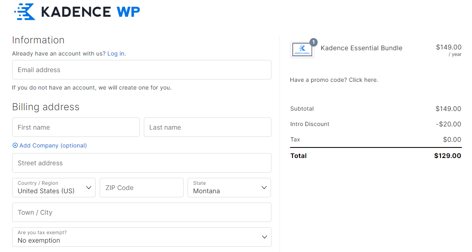Click the Subtotal label

pos(302,109)
